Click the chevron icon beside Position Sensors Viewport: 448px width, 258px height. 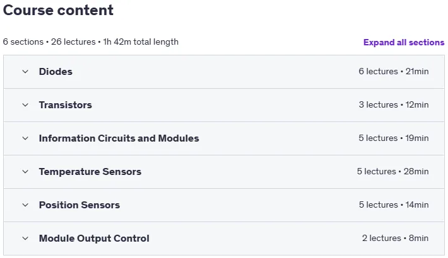[x=25, y=205]
